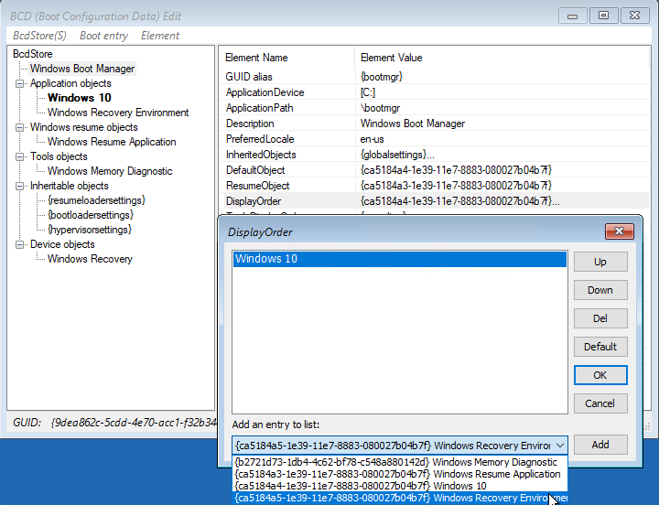Click the GUID text in status bar

click(114, 423)
